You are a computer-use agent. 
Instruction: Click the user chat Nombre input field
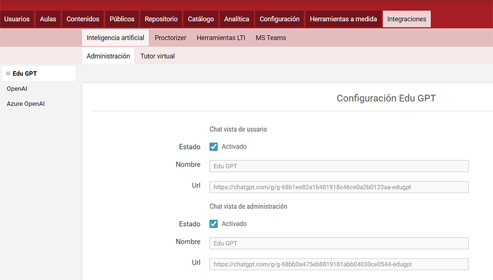click(x=339, y=166)
